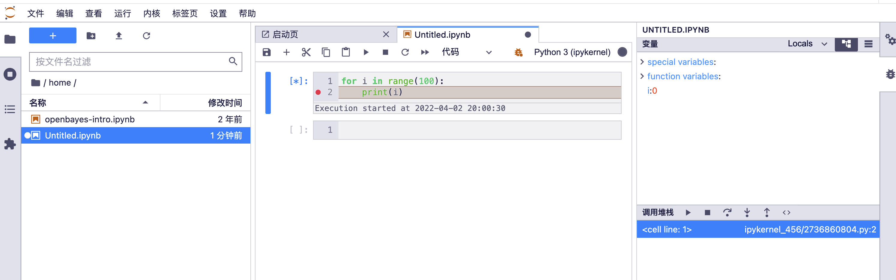Image resolution: width=896 pixels, height=280 pixels.
Task: Create a new folder in file browser
Action: coord(91,36)
